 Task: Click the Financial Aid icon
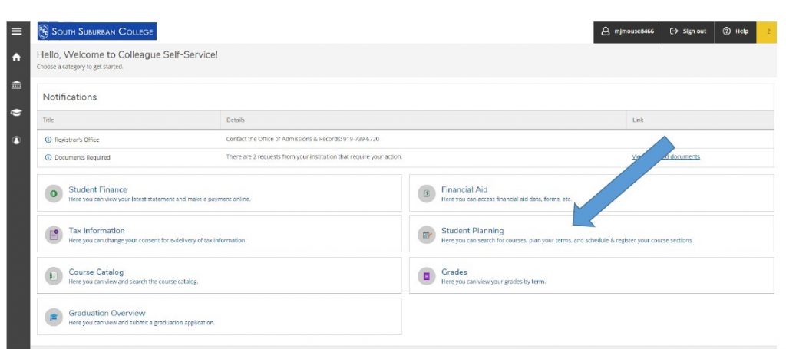coord(427,193)
